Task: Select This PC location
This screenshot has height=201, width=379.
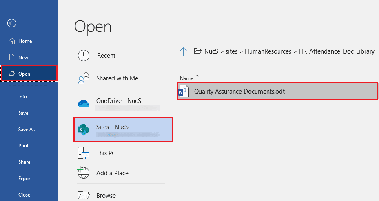Action: 106,153
